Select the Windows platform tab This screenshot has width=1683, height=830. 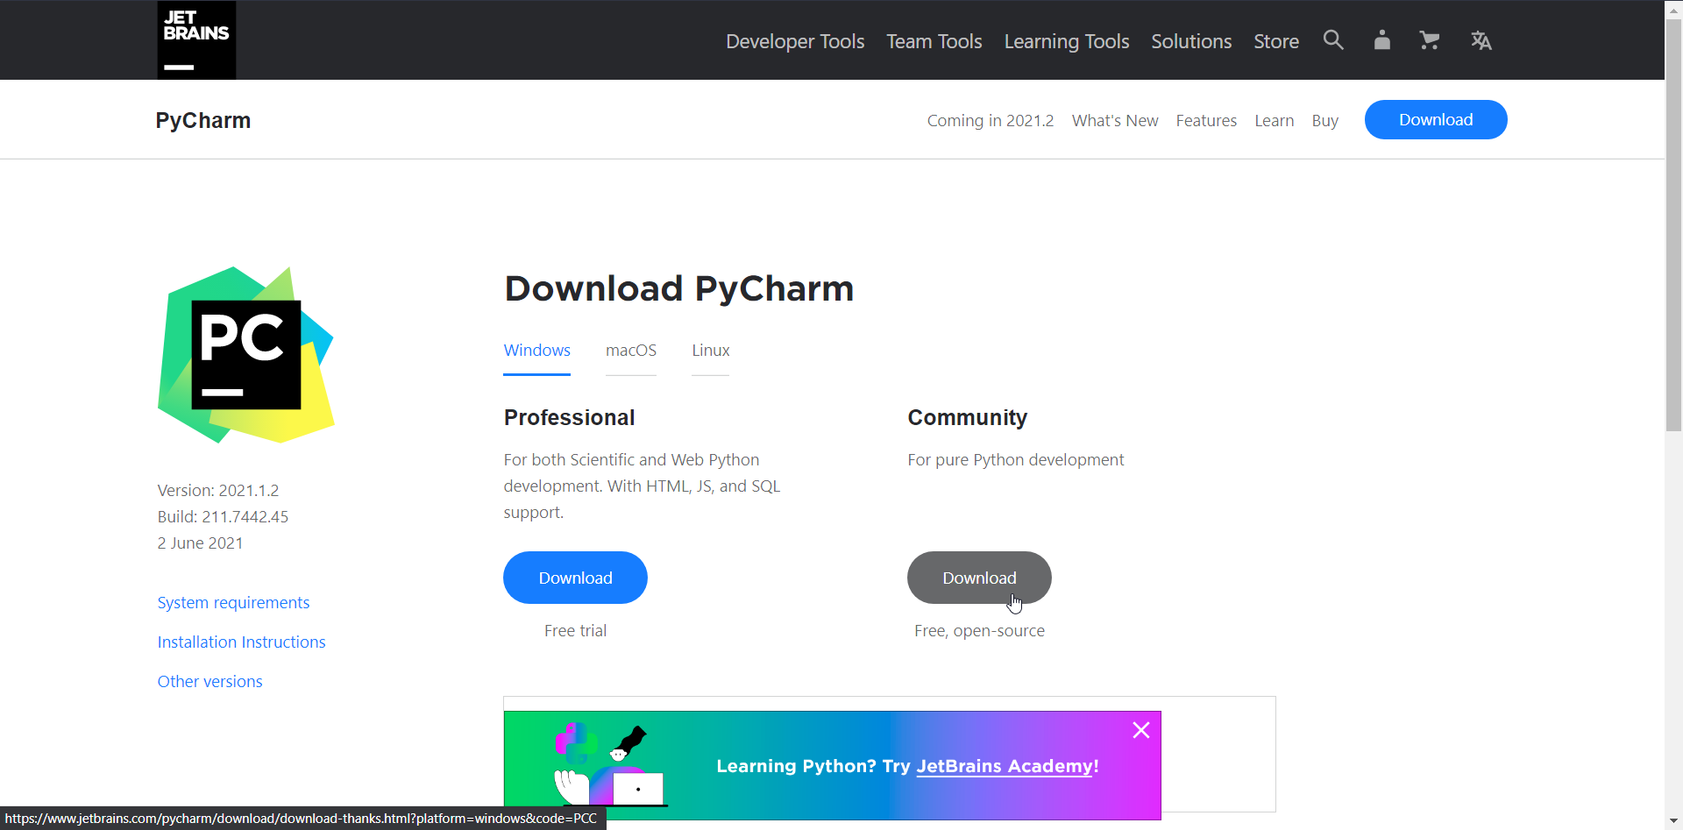[x=537, y=351]
